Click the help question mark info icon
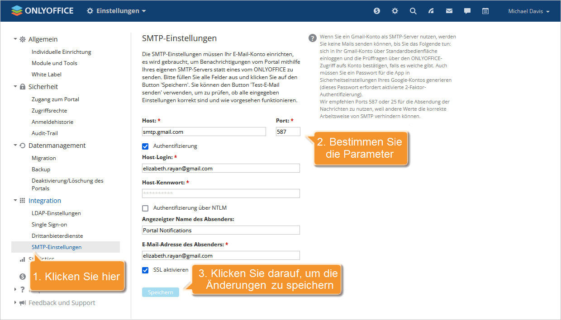Image resolution: width=561 pixels, height=320 pixels. (312, 38)
